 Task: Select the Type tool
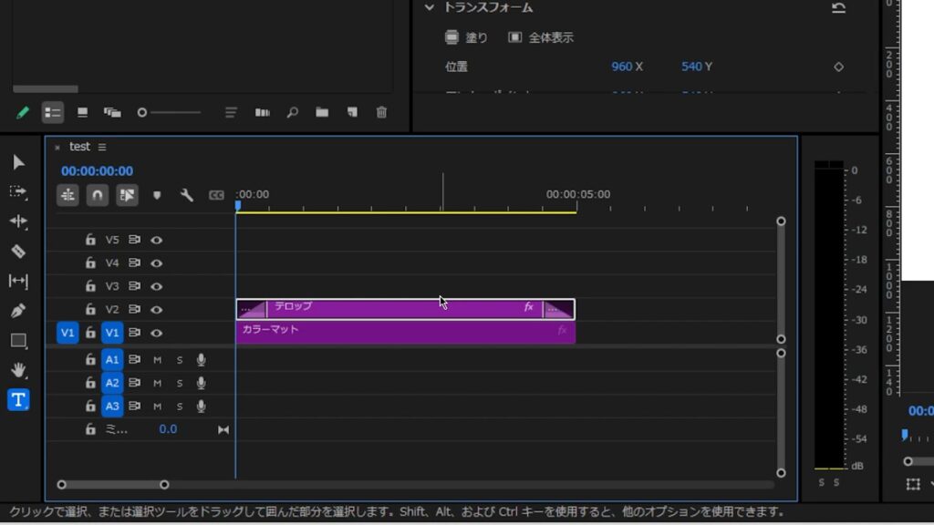(18, 400)
